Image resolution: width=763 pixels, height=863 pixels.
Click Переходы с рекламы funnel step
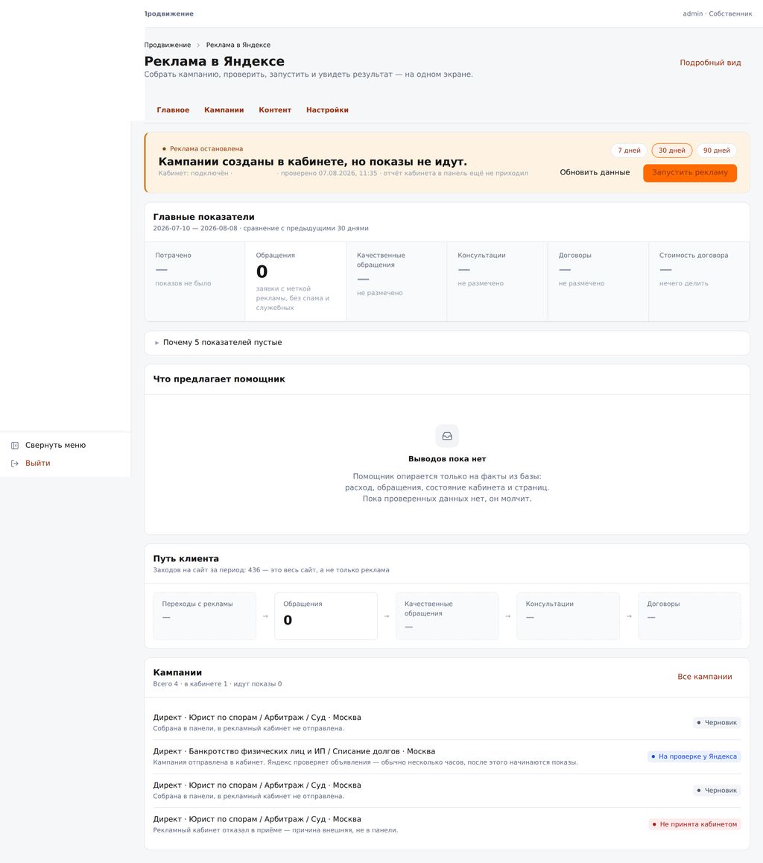205,616
